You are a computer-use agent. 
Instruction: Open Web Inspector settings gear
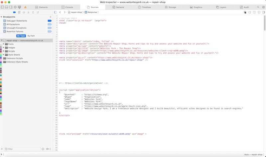point(263,7)
